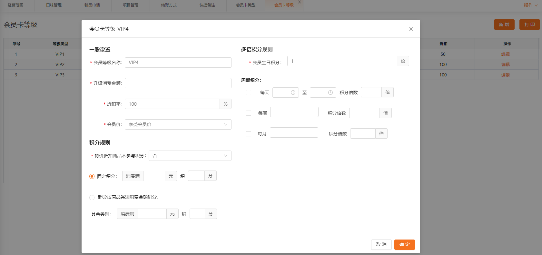The width and height of the screenshot is (542, 255).
Task: Select the 固定积分 radio button
Action: click(92, 176)
